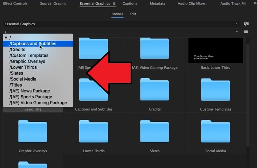Choose /Credits from the path list

pyautogui.click(x=38, y=50)
